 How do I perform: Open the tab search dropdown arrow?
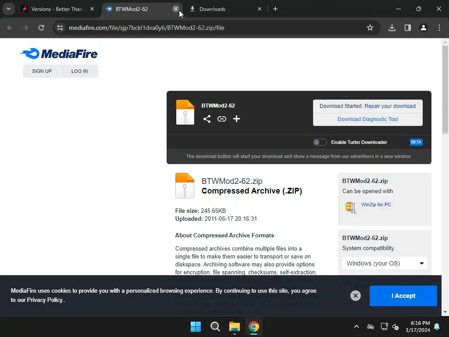9,9
